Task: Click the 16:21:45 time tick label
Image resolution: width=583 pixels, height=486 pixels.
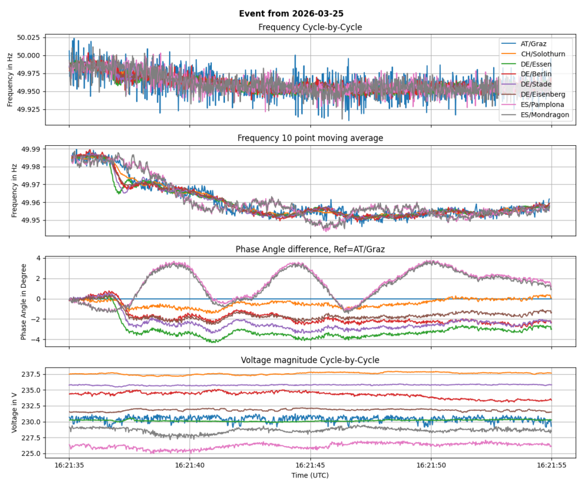Action: pyautogui.click(x=310, y=465)
